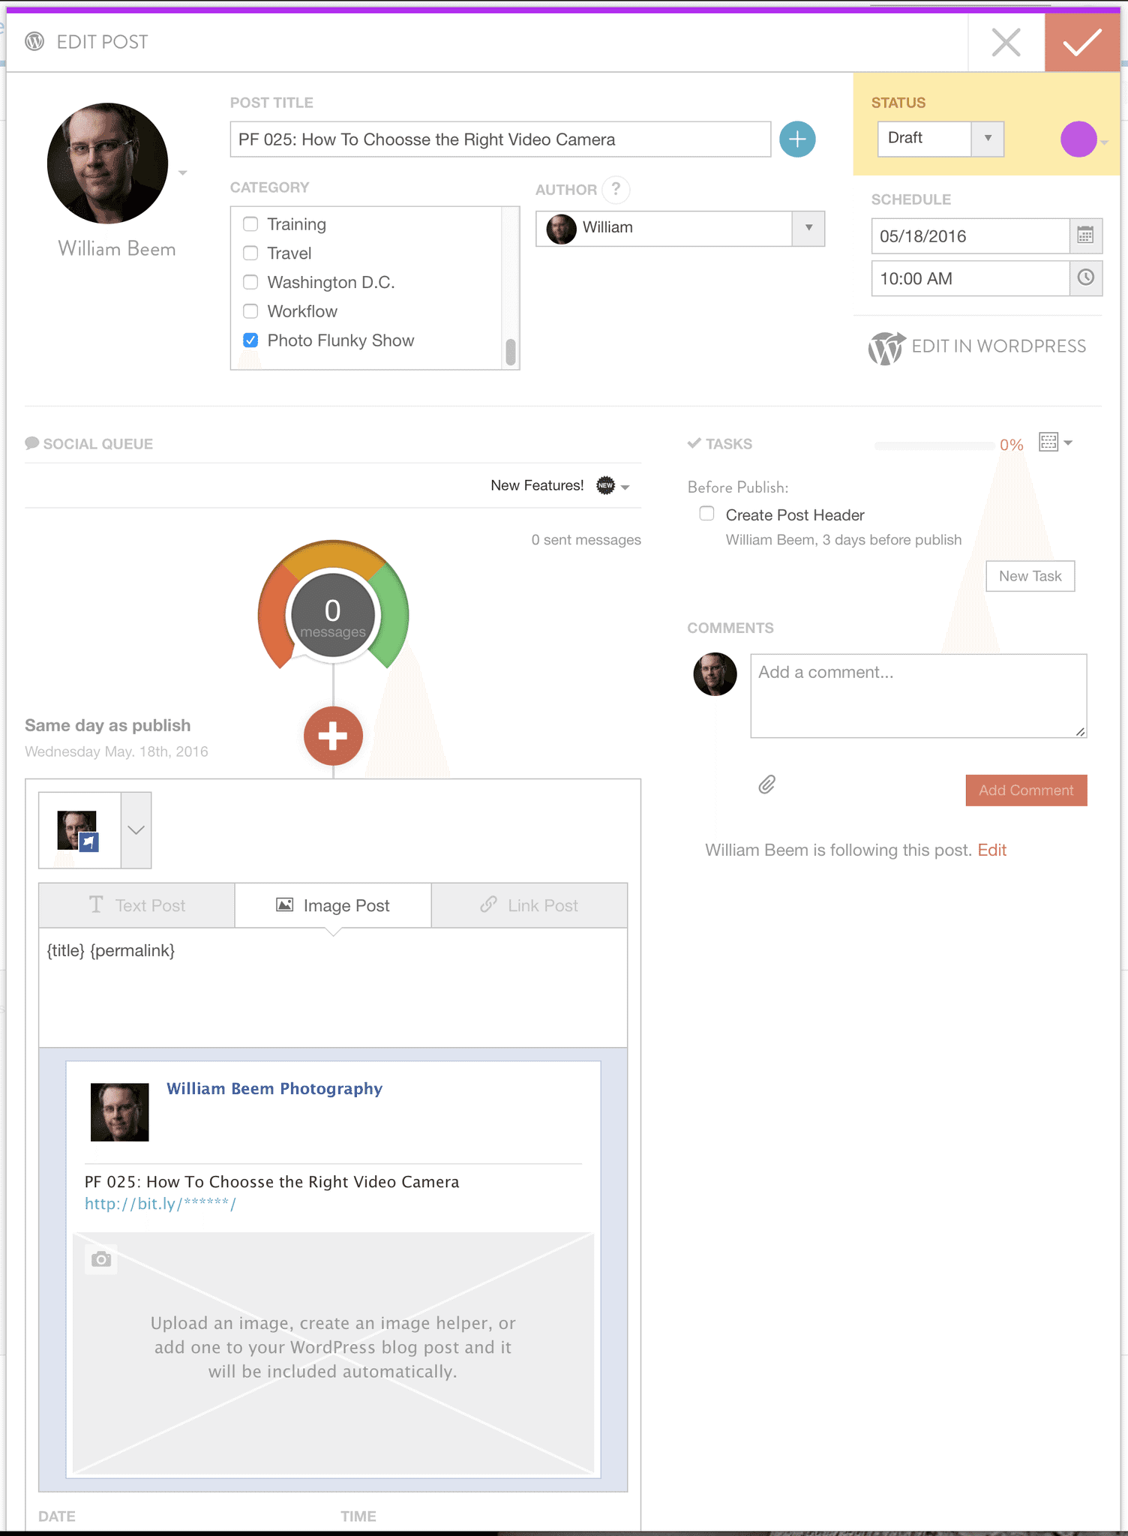Click the Link Post chain icon
This screenshot has height=1536, width=1128.
tap(488, 904)
